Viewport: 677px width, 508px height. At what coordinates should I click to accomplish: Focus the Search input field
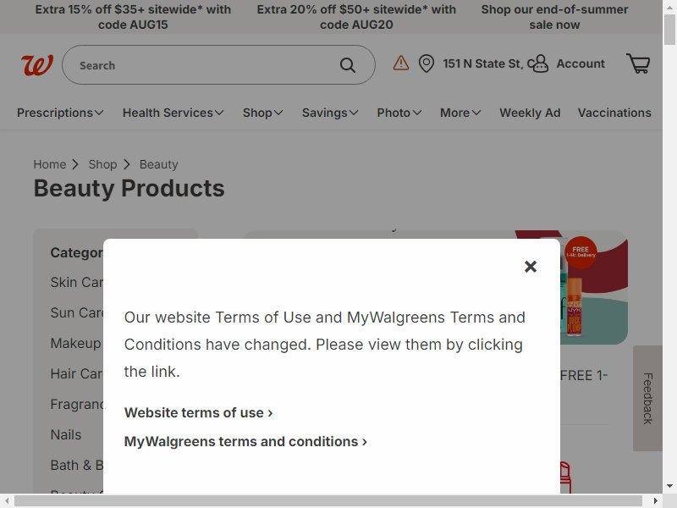pos(218,65)
